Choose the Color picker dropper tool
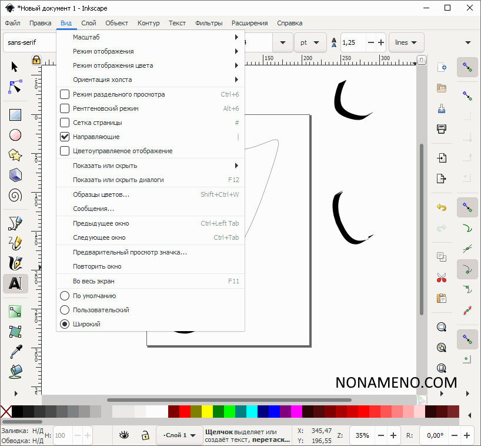This screenshot has width=481, height=446. 15,352
